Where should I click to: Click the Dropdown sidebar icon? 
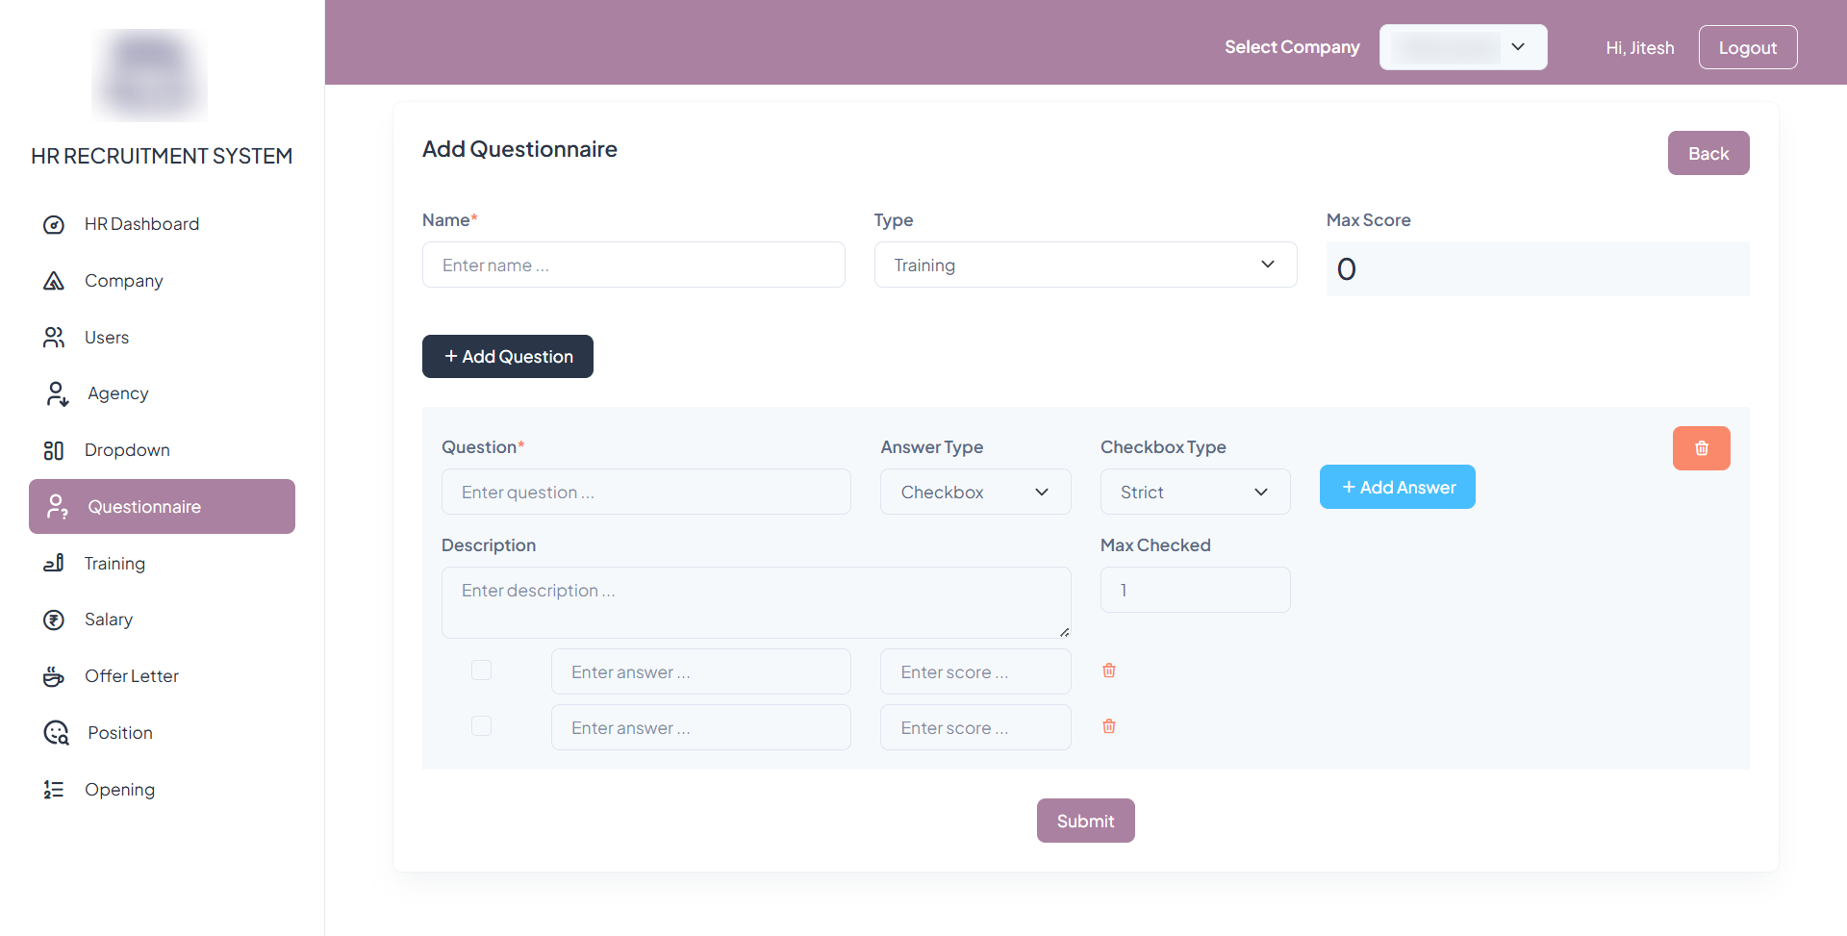coord(54,450)
